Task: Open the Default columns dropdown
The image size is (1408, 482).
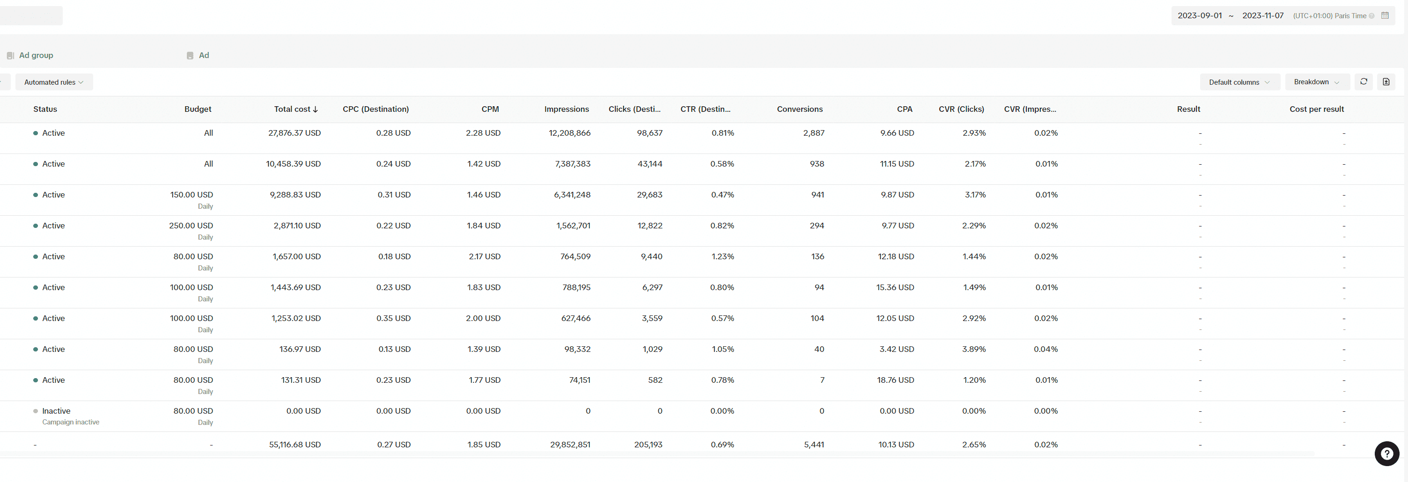Action: 1239,82
